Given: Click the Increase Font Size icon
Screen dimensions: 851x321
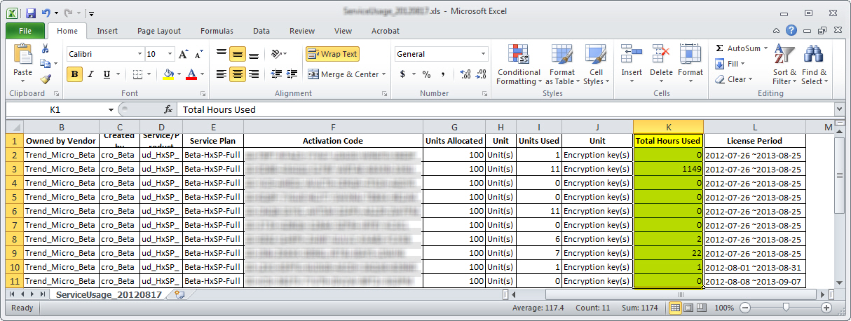Looking at the screenshot, I should [183, 55].
